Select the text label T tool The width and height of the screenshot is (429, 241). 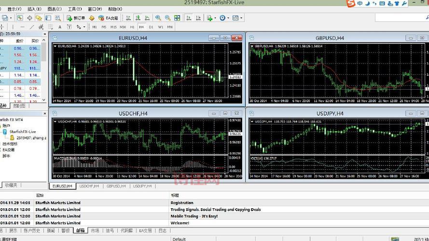coord(69,27)
